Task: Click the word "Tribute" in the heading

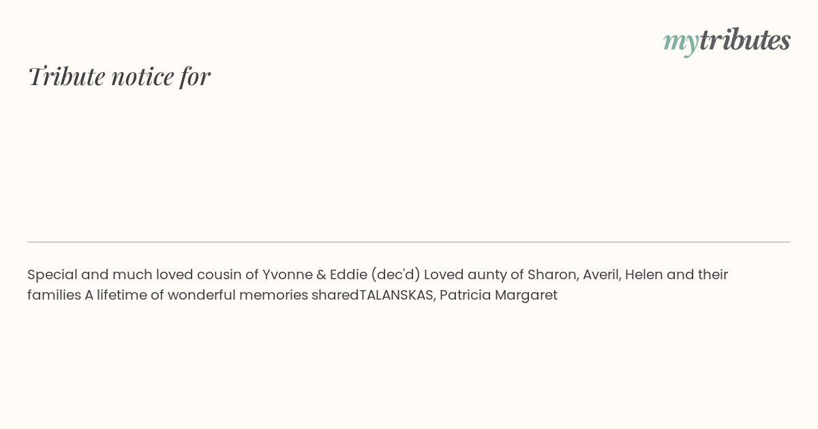Action: click(66, 76)
